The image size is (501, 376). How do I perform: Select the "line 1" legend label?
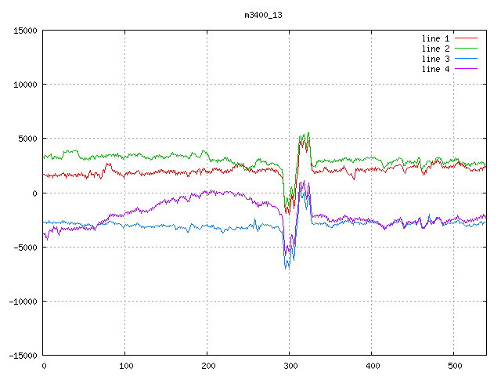point(436,38)
